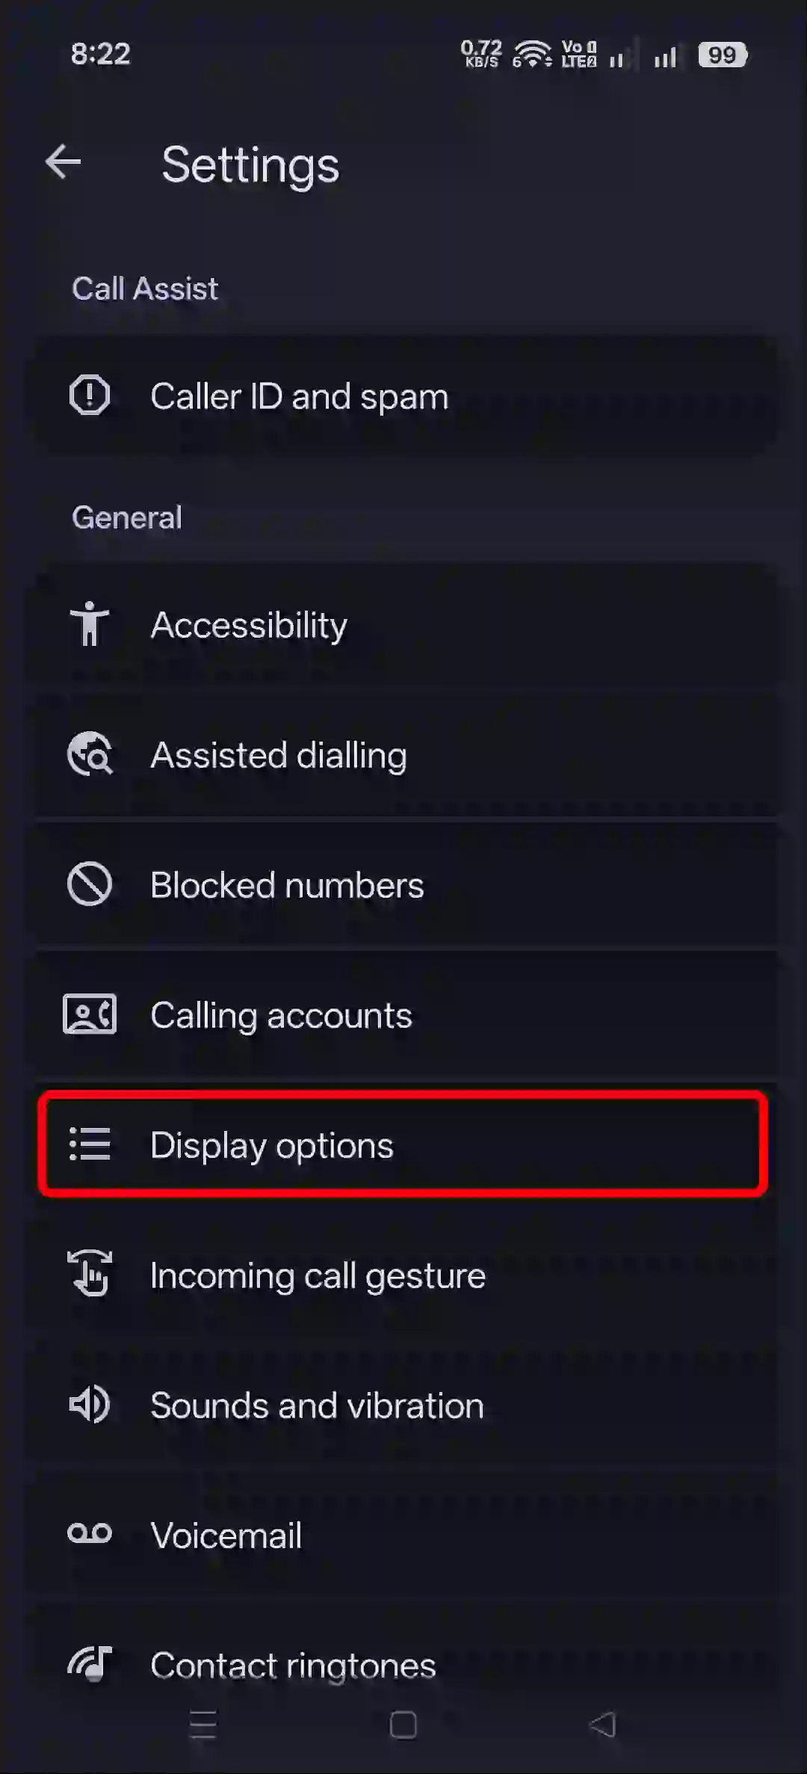Open Caller ID and spam settings
Screen dimensions: 807x1774
click(x=403, y=395)
